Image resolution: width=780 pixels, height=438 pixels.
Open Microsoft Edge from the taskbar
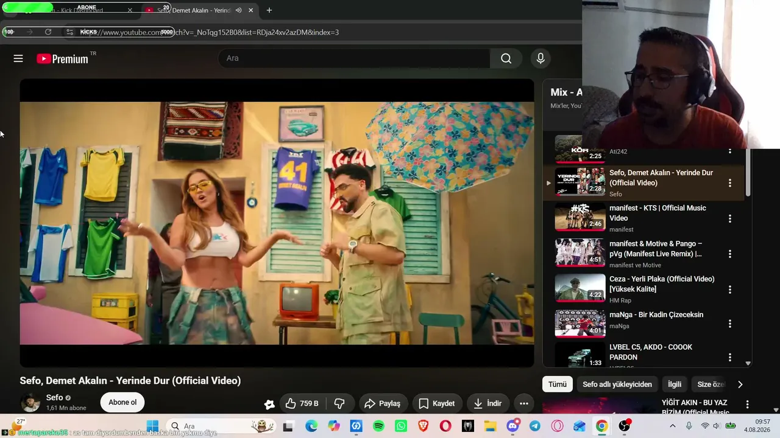pyautogui.click(x=311, y=426)
